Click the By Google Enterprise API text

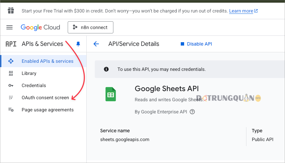pyautogui.click(x=161, y=112)
